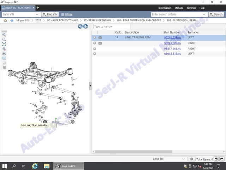View photo for part 68246734AA

point(100,37)
